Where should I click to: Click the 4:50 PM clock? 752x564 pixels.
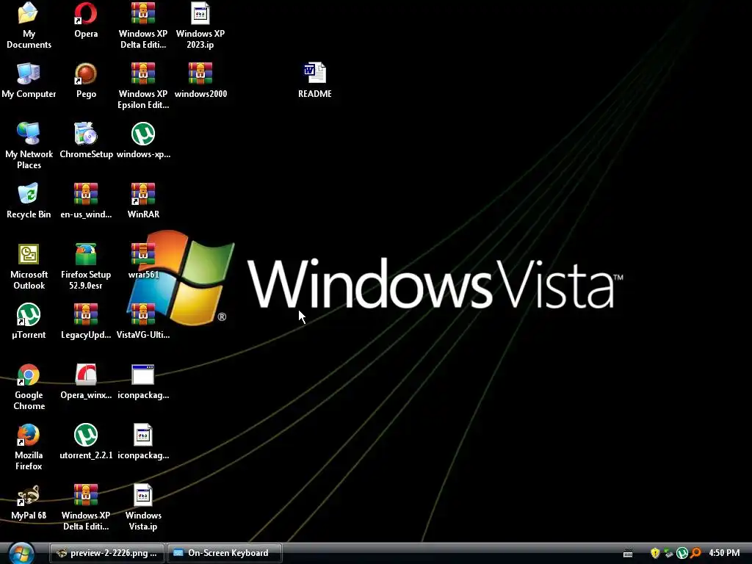coord(724,553)
